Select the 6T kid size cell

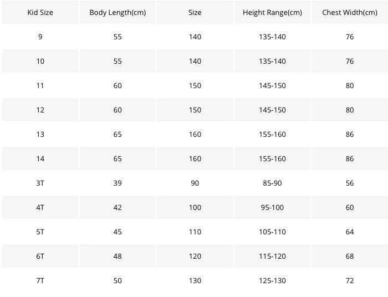coord(40,256)
